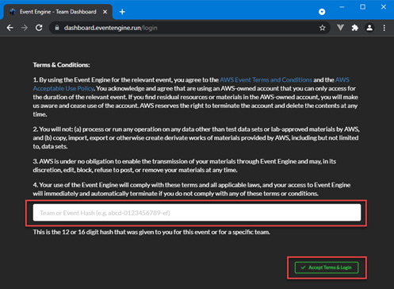The width and height of the screenshot is (394, 289).
Task: Reload the page with the refresh icon
Action: [x=39, y=28]
